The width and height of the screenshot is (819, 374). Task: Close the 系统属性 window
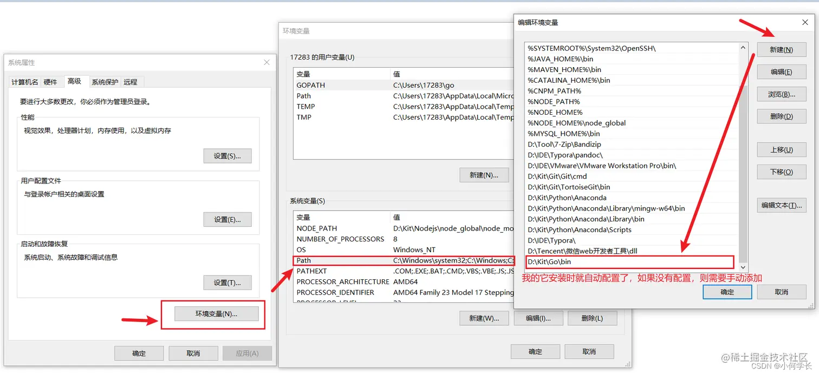[266, 63]
